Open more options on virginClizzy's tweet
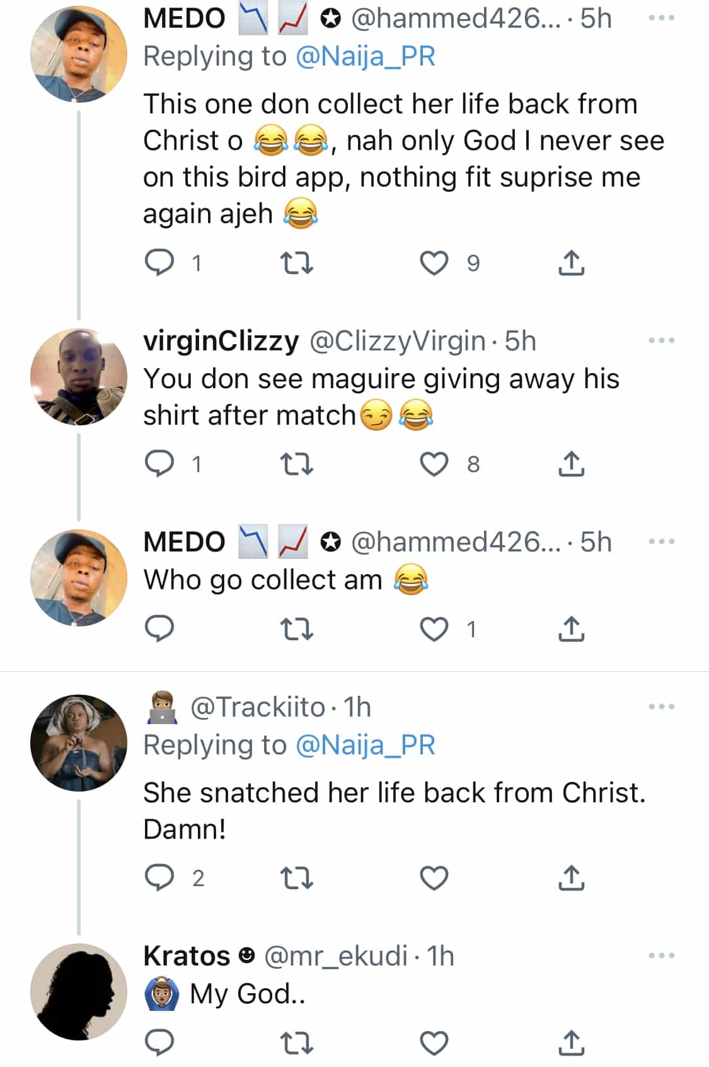Image resolution: width=709 pixels, height=1067 pixels. (661, 341)
